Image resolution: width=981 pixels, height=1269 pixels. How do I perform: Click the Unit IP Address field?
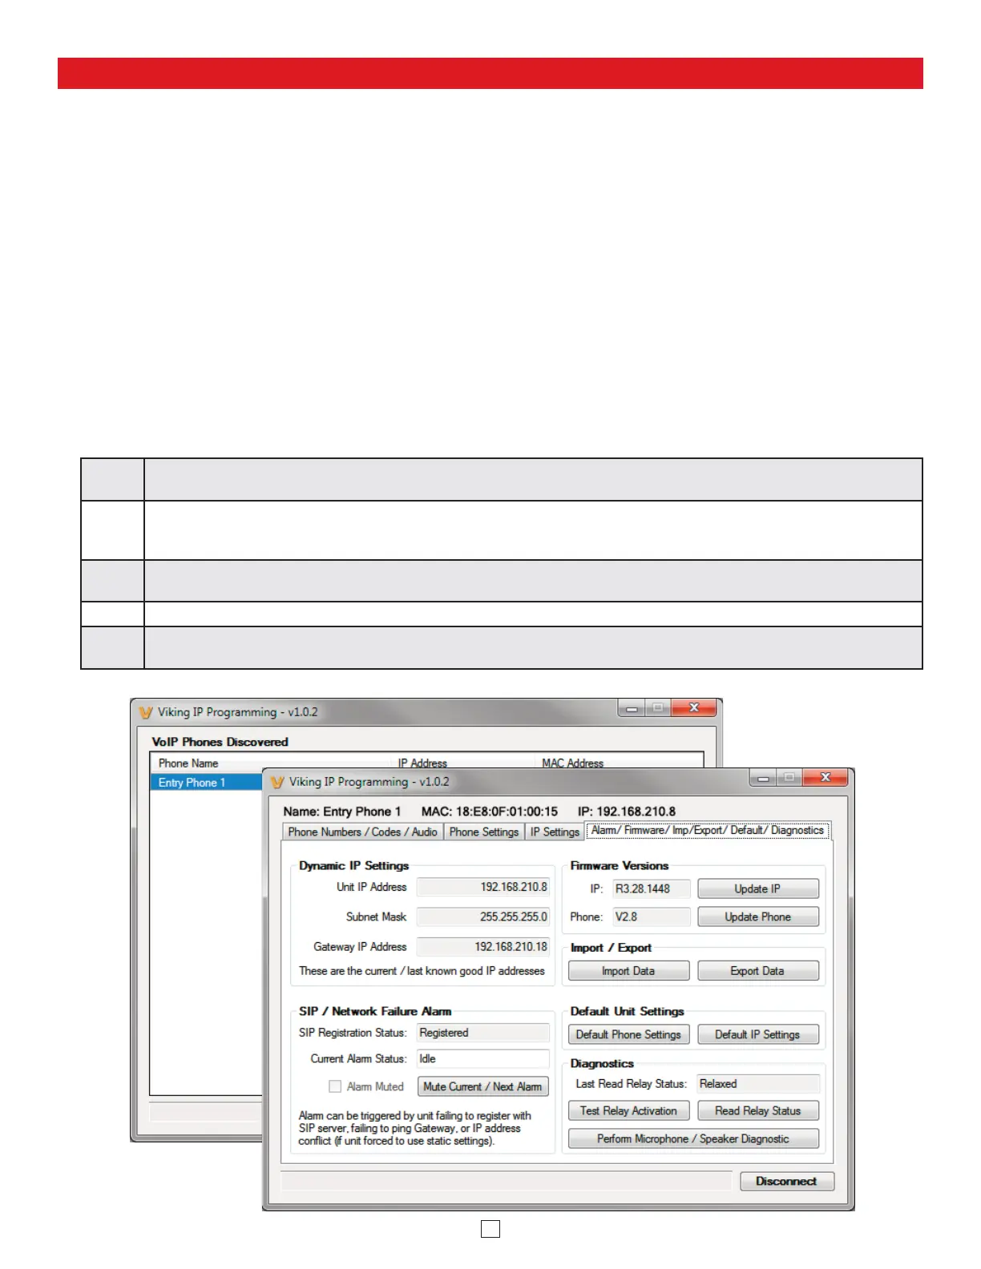pos(482,887)
